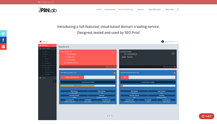217x124 pixels.
Task: Click the home icon beside Dashboard in sidebar
Action: pyautogui.click(x=40, y=45)
